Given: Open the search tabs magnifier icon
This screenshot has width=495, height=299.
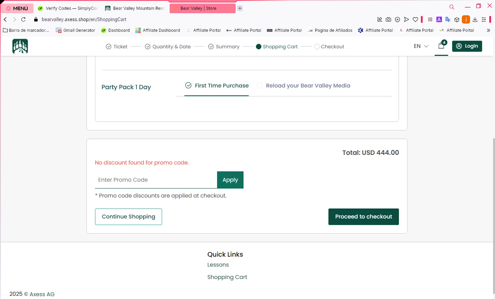Looking at the screenshot, I should point(452,7).
